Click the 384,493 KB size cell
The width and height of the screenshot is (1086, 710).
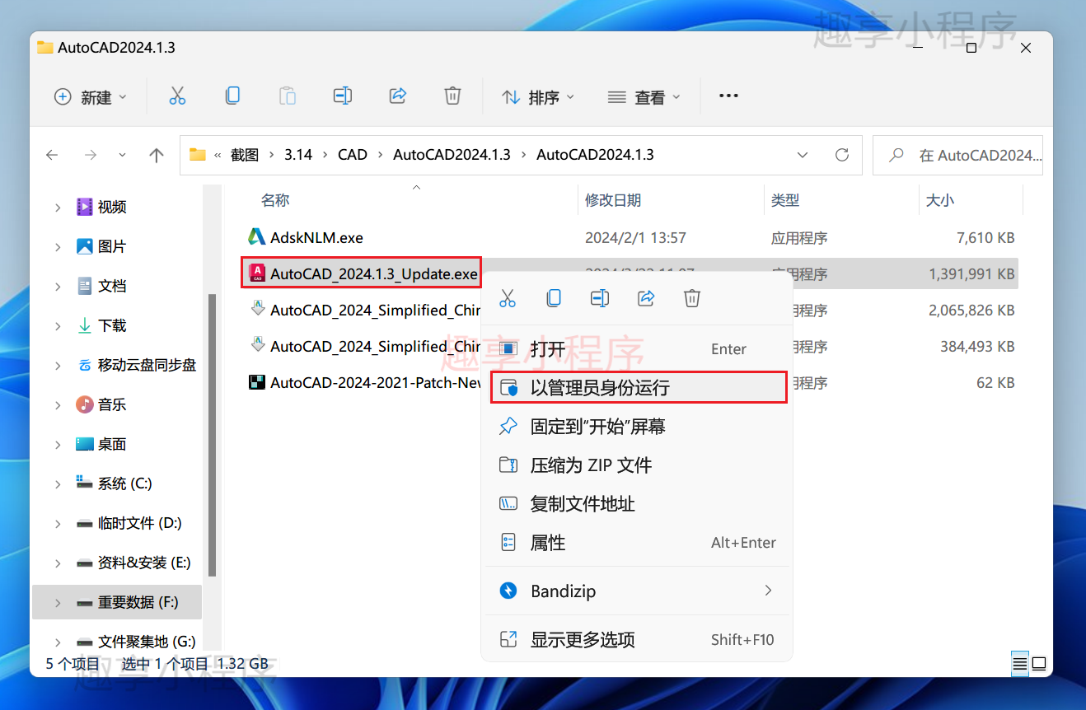[977, 347]
